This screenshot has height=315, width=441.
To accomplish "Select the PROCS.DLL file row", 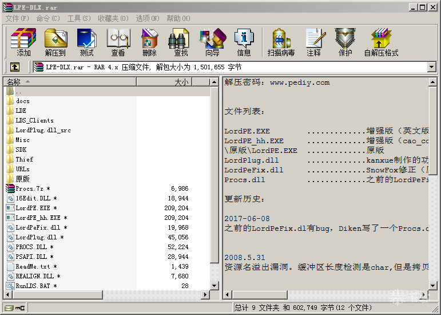I will (x=107, y=247).
